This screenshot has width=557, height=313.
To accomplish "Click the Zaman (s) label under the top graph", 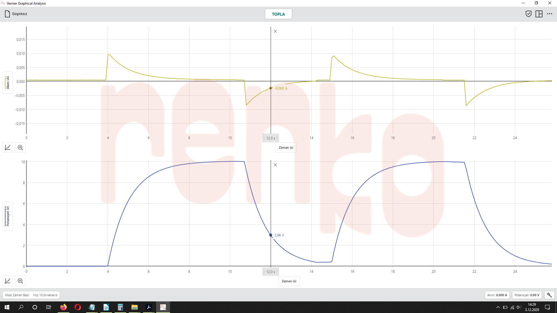I will [x=286, y=148].
